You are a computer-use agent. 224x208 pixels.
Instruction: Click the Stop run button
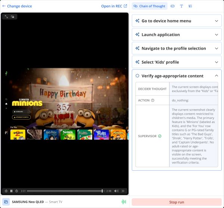point(177,202)
